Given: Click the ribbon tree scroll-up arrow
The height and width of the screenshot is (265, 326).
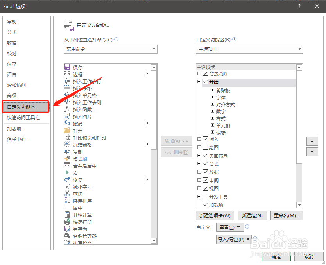Looking at the screenshot, I should coord(299,67).
